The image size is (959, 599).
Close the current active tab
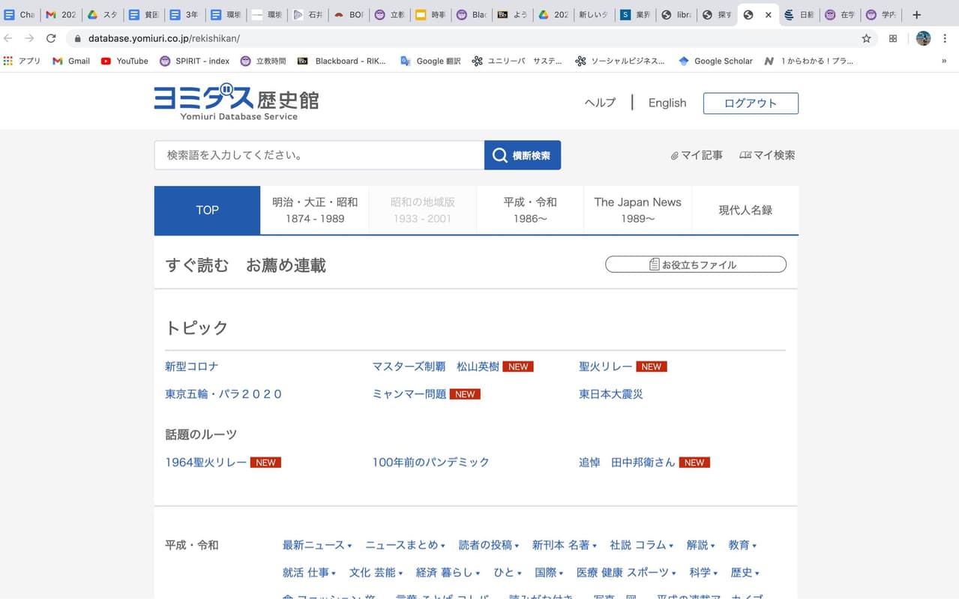click(768, 14)
